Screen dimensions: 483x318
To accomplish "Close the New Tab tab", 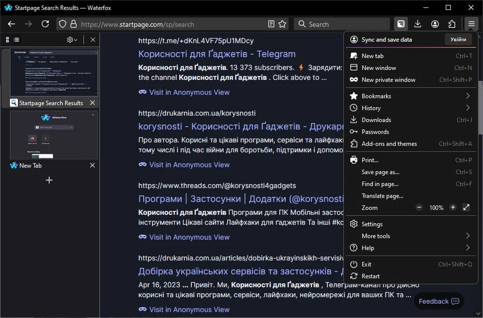I will click(x=92, y=166).
